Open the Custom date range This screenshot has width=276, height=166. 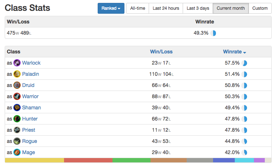click(x=260, y=8)
